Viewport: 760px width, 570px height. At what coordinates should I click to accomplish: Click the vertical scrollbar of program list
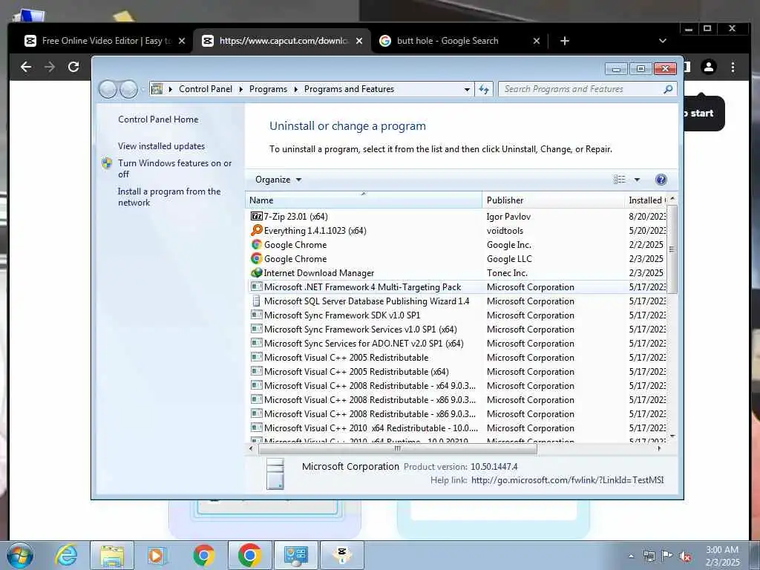coord(672,249)
